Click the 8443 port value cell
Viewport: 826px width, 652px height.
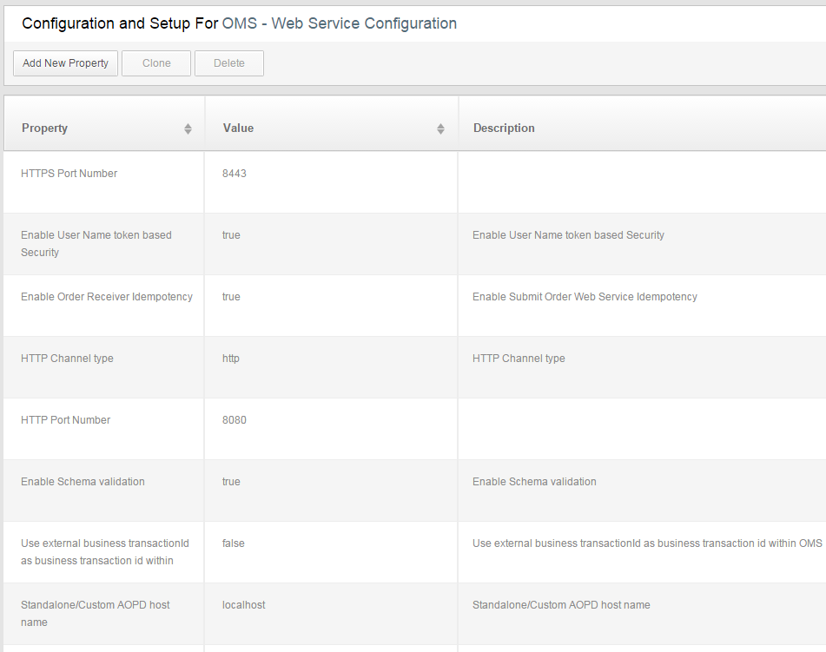[235, 174]
